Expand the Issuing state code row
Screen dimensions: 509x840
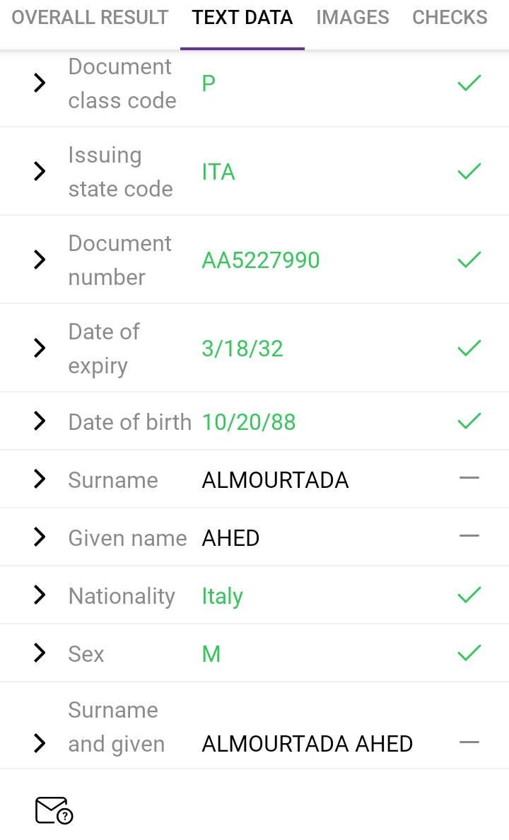coord(40,171)
